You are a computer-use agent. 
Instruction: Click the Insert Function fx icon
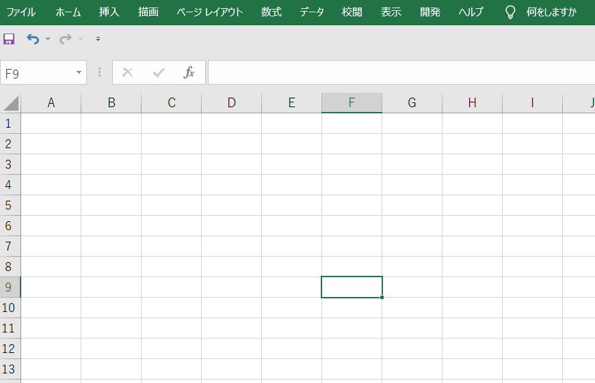[x=189, y=72]
